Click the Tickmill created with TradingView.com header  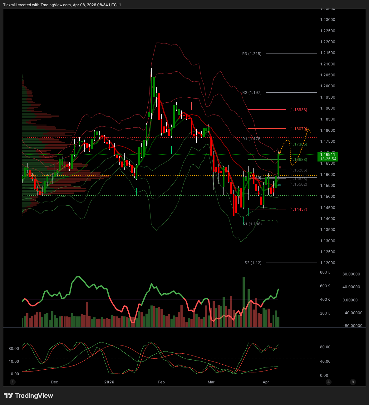coord(62,5)
